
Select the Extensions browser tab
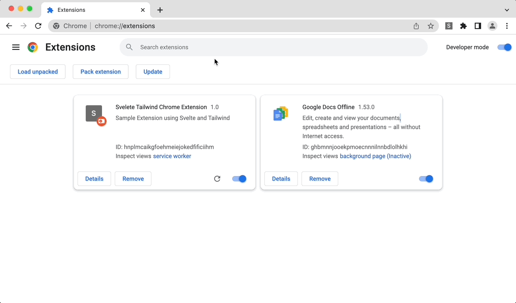pyautogui.click(x=91, y=10)
